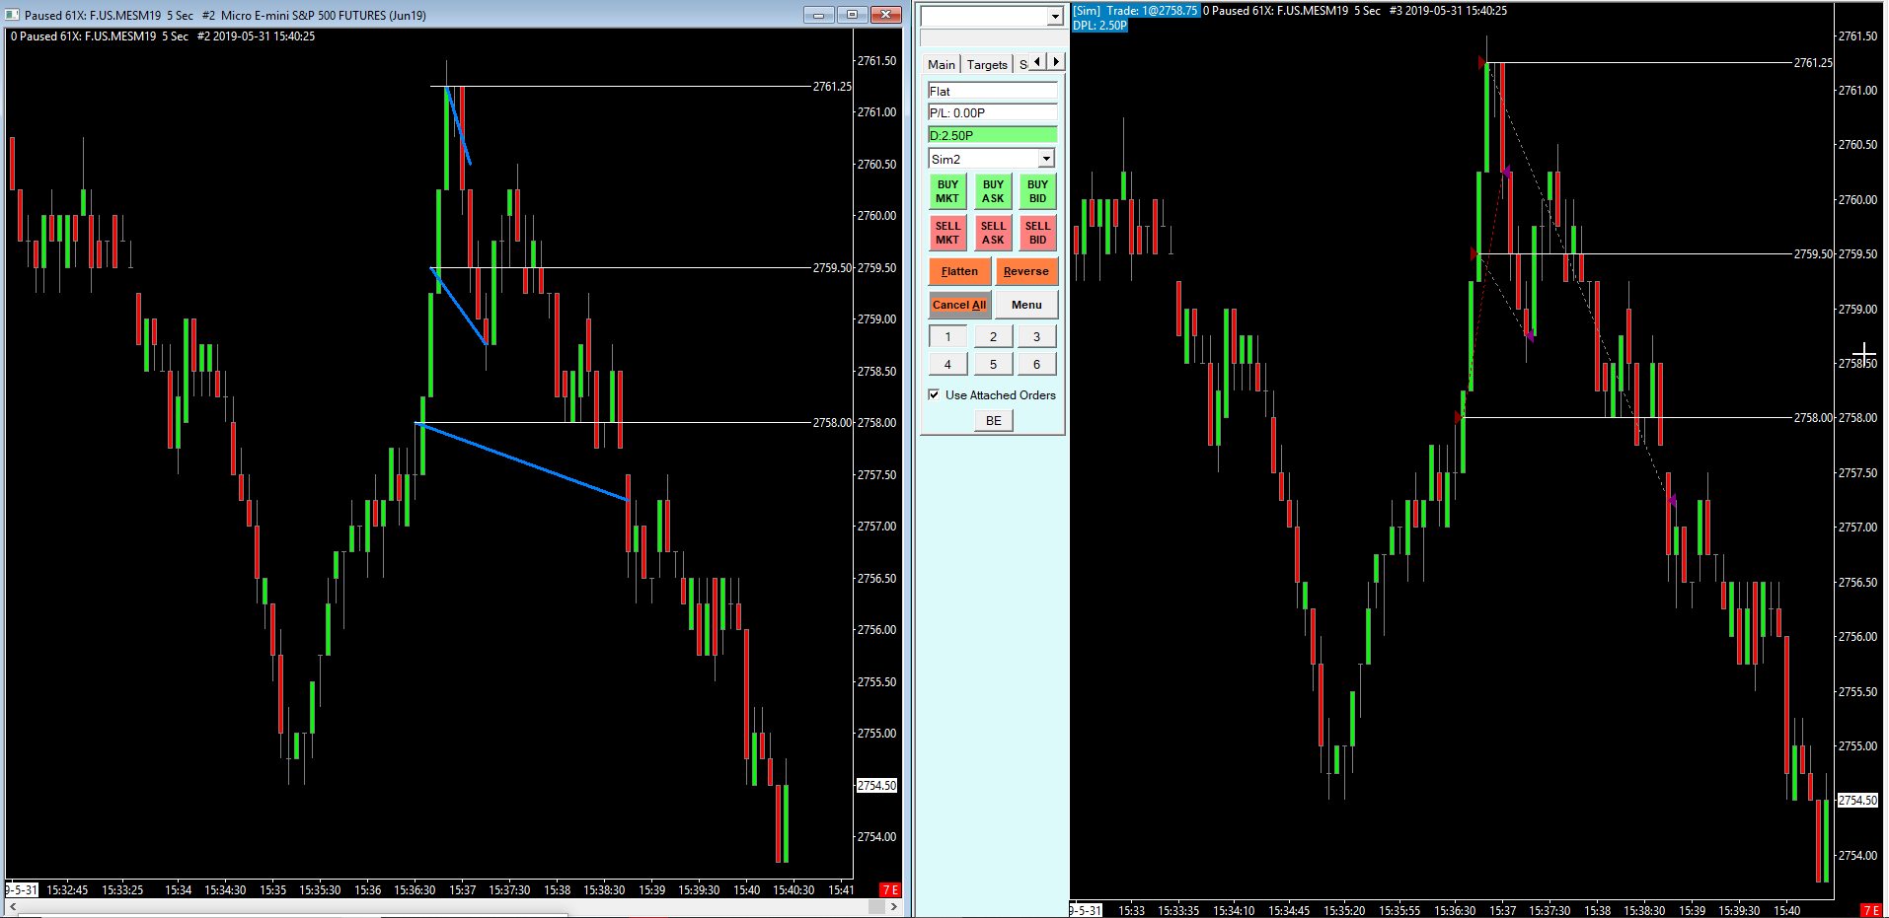Image resolution: width=1889 pixels, height=918 pixels.
Task: Select order quantity button 6
Action: (x=1036, y=364)
